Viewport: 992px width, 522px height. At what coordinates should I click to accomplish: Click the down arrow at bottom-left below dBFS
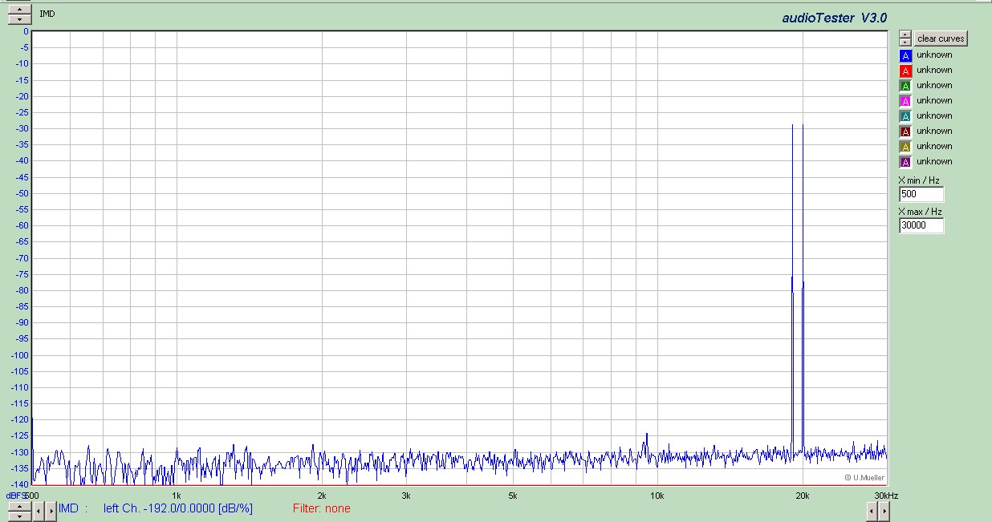click(x=20, y=515)
